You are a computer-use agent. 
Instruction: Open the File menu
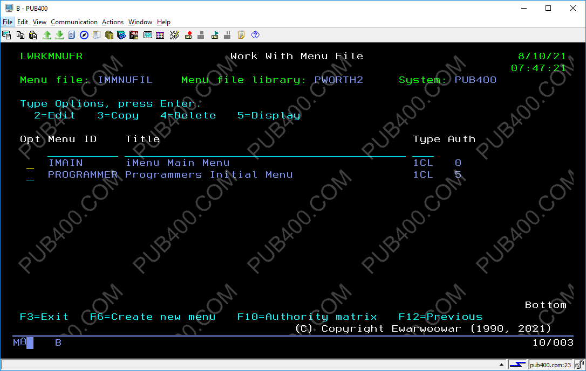pos(8,22)
